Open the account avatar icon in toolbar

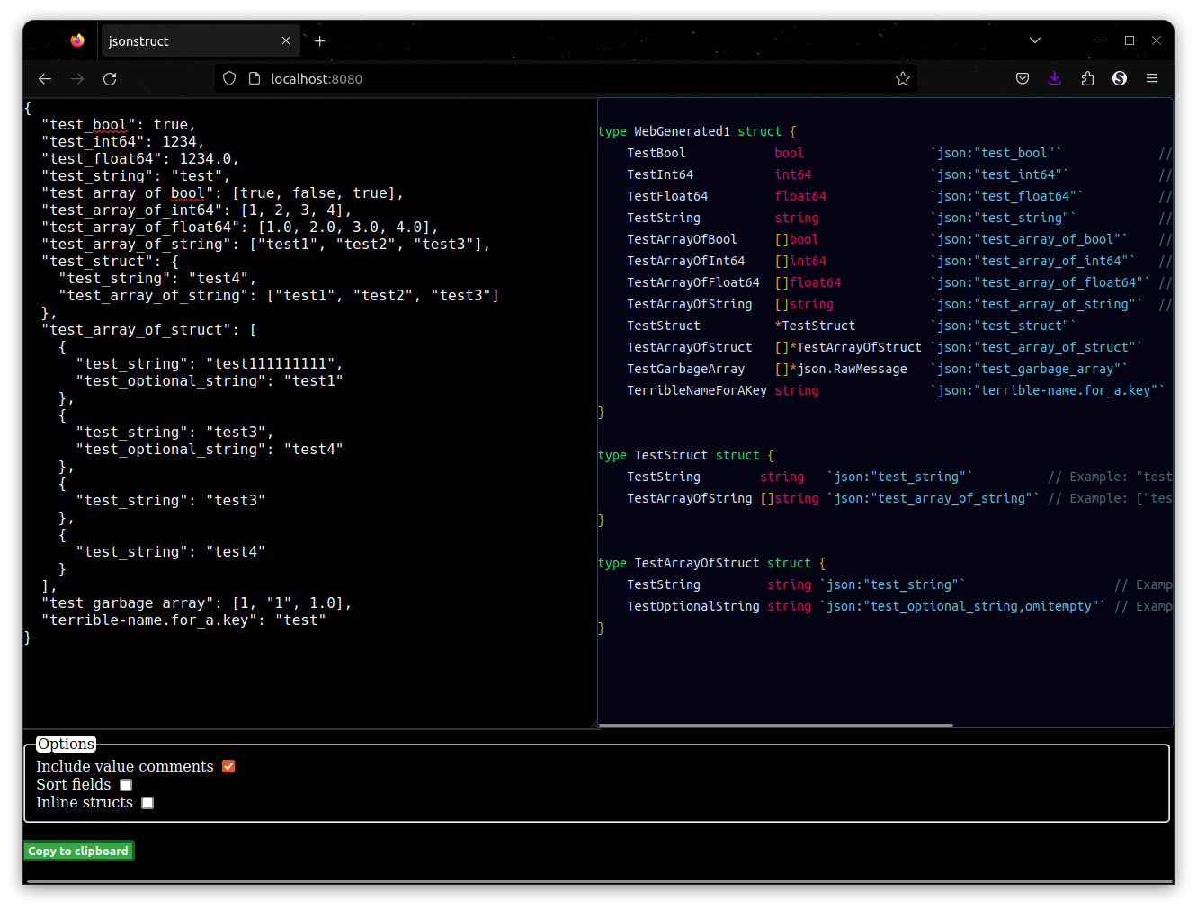coord(1120,79)
